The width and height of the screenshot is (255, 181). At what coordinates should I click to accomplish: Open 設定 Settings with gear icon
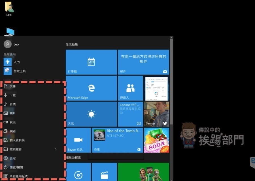(10, 158)
